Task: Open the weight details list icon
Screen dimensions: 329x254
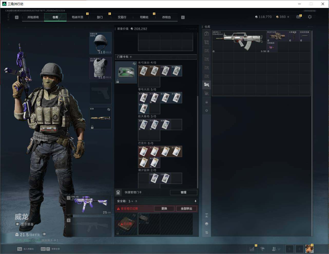Action: click(44, 234)
